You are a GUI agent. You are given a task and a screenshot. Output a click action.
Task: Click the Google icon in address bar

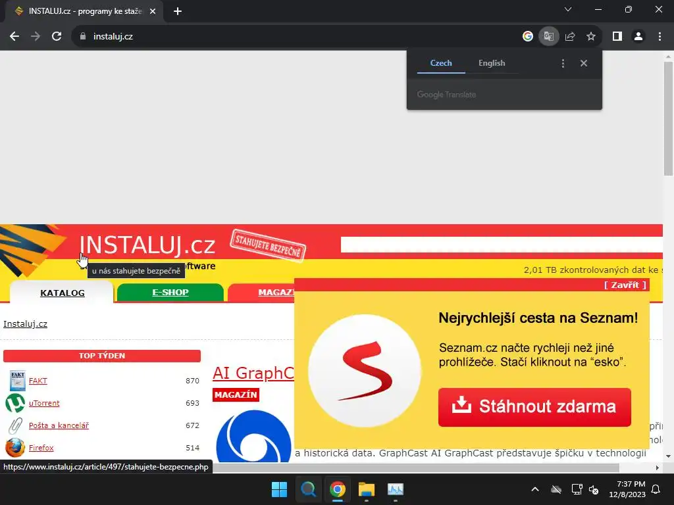coord(527,37)
